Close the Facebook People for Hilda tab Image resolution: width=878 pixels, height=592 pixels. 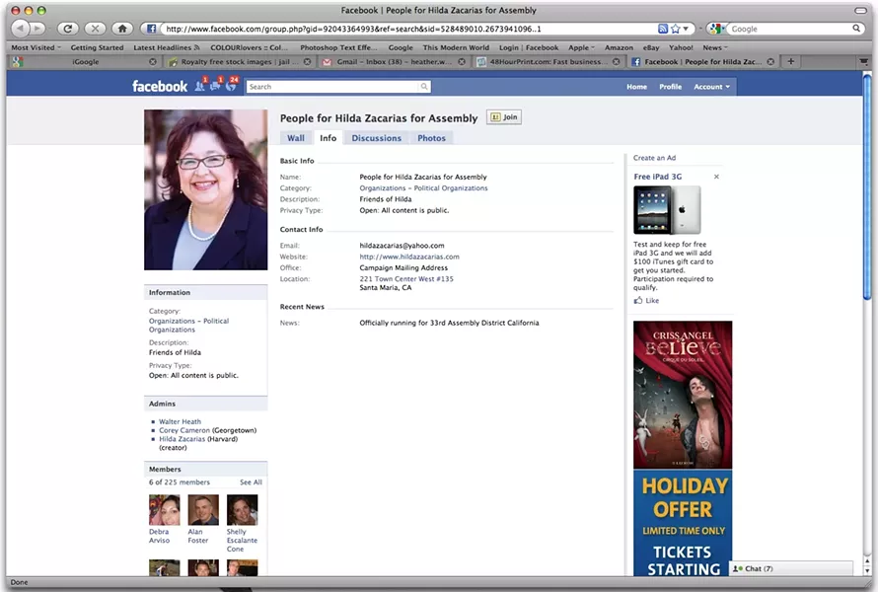tap(770, 61)
